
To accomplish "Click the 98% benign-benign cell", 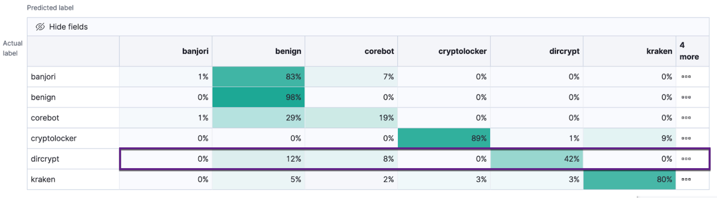I will [259, 97].
